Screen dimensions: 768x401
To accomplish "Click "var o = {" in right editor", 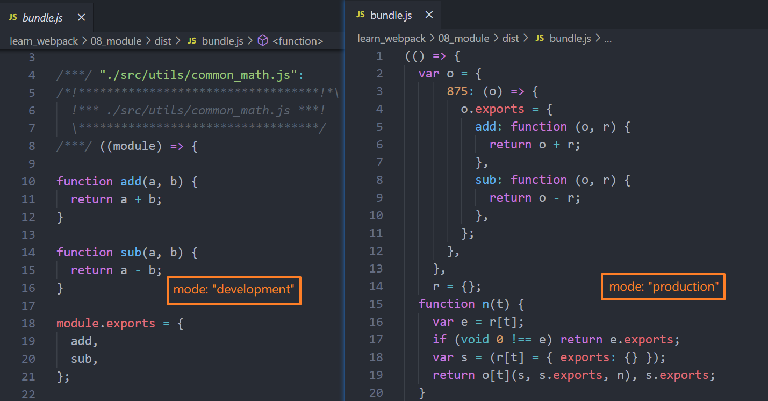I will (x=450, y=74).
